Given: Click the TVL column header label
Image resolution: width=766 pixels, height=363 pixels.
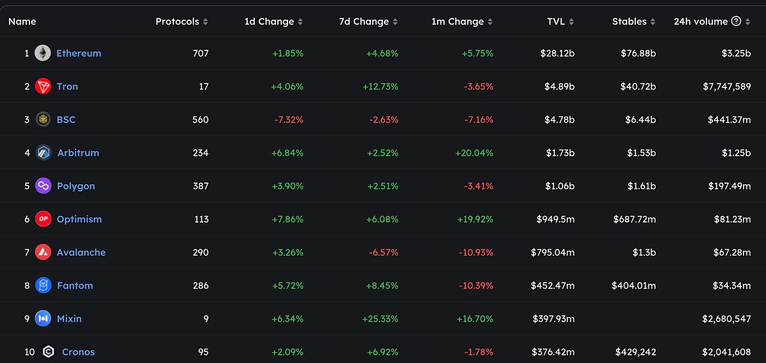Looking at the screenshot, I should (556, 21).
